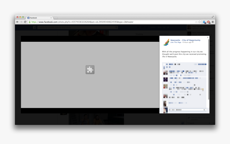The image size is (230, 144).
Task: Select the Facebook browser tab
Action: coord(40,18)
